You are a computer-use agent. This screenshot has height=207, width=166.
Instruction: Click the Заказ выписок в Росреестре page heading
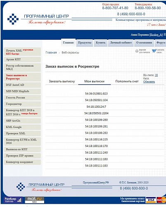click(x=72, y=67)
